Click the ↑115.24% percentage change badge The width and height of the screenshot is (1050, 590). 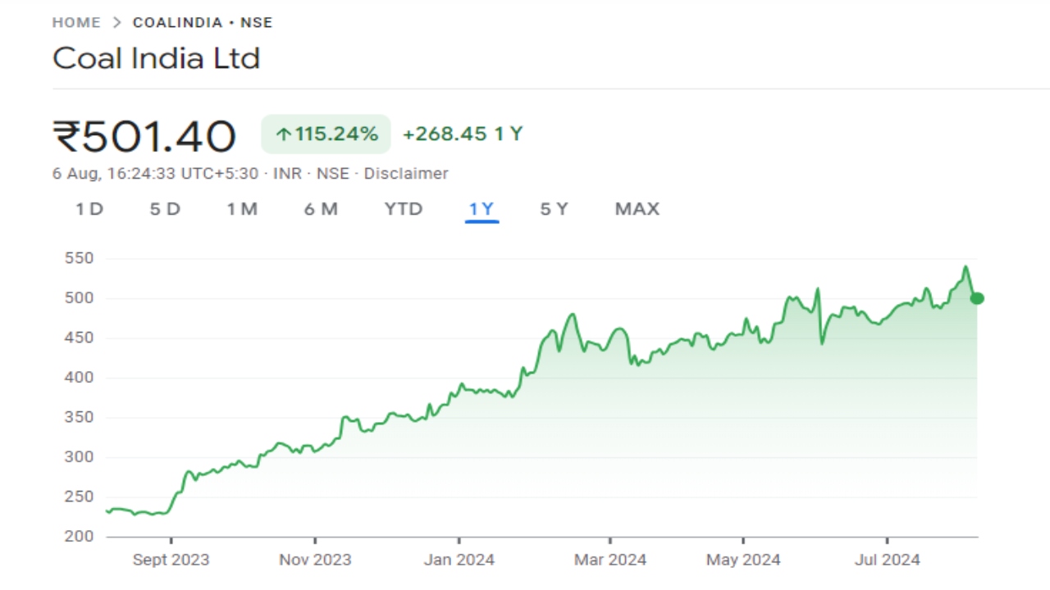click(x=326, y=134)
